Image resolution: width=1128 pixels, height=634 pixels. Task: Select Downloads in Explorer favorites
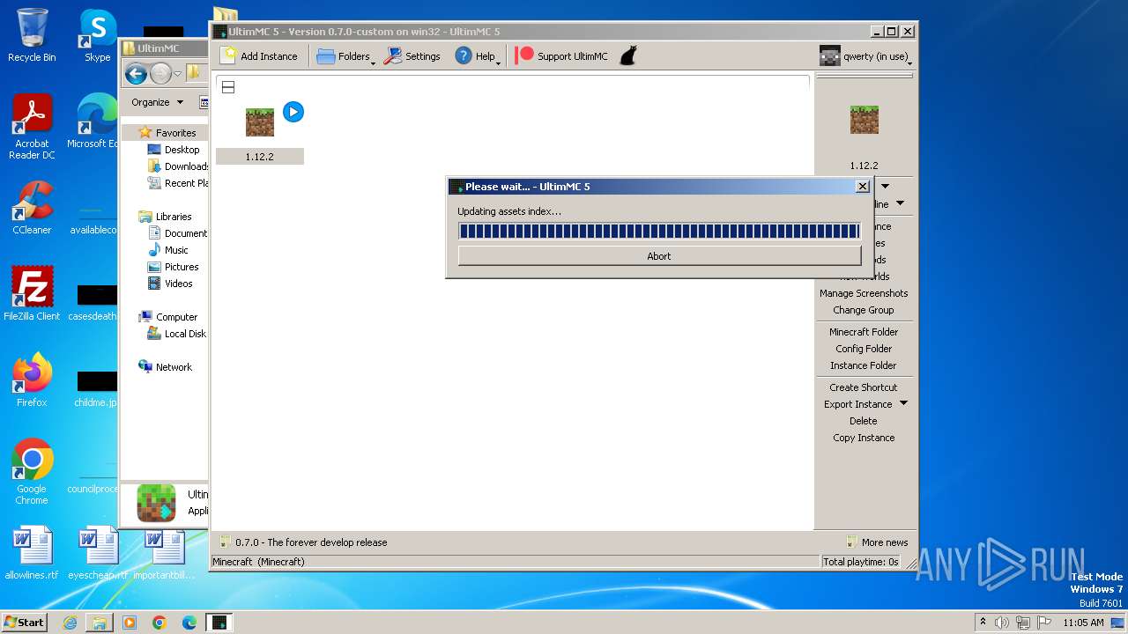(x=178, y=166)
